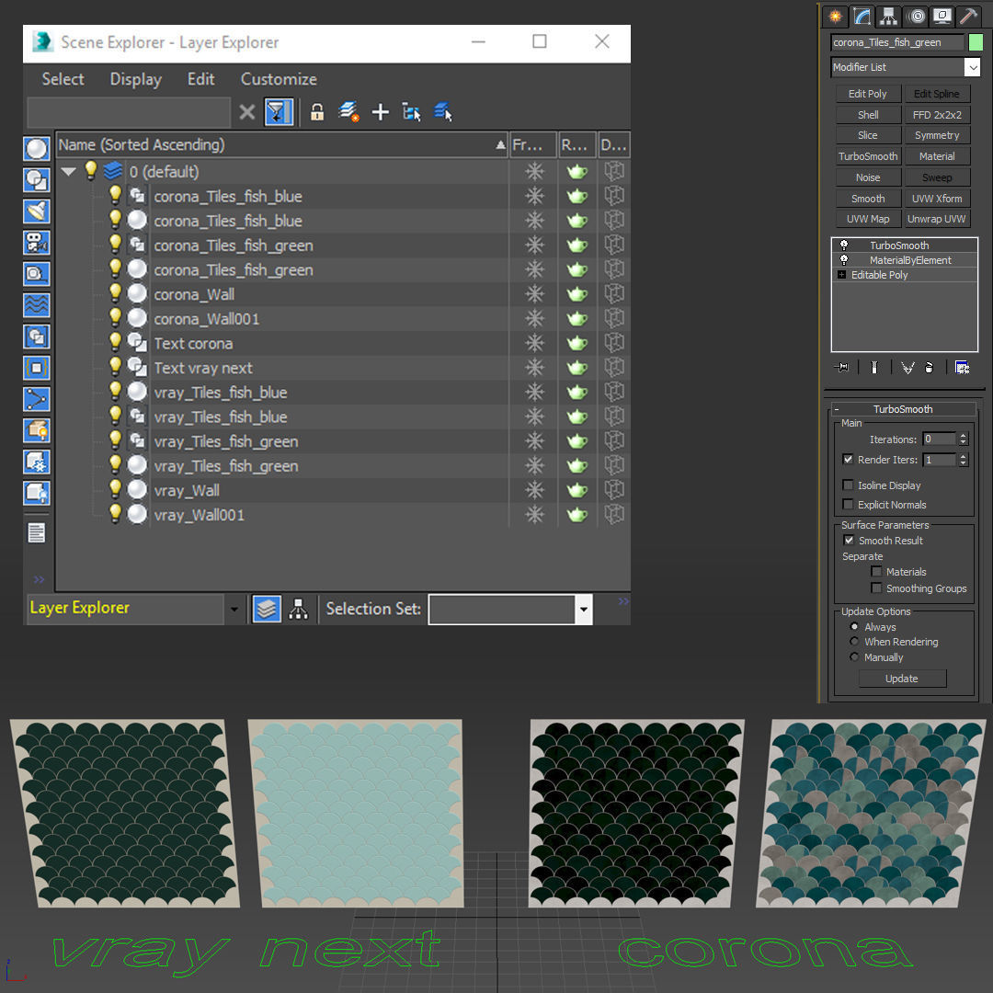
Task: Open the Select menu in Scene Explorer
Action: (x=63, y=79)
